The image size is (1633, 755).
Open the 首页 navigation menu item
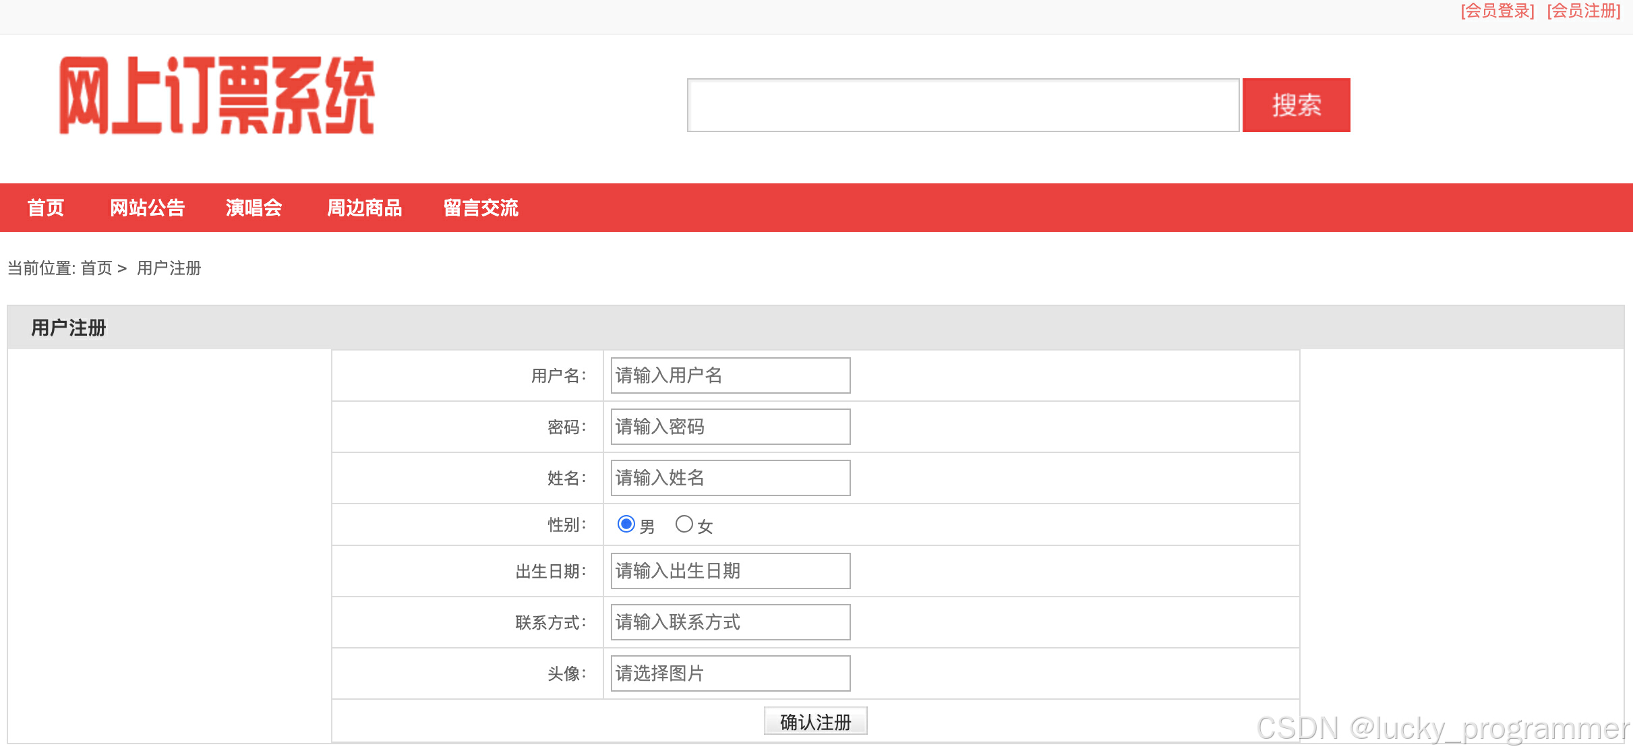coord(45,208)
